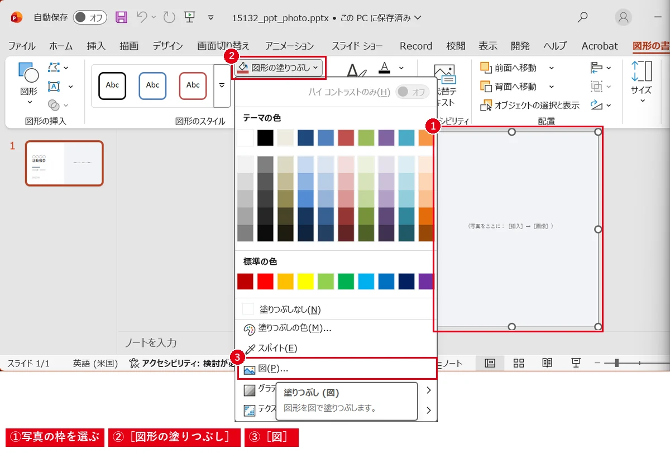Click the Redo arrow icon
The width and height of the screenshot is (670, 453).
(x=169, y=18)
